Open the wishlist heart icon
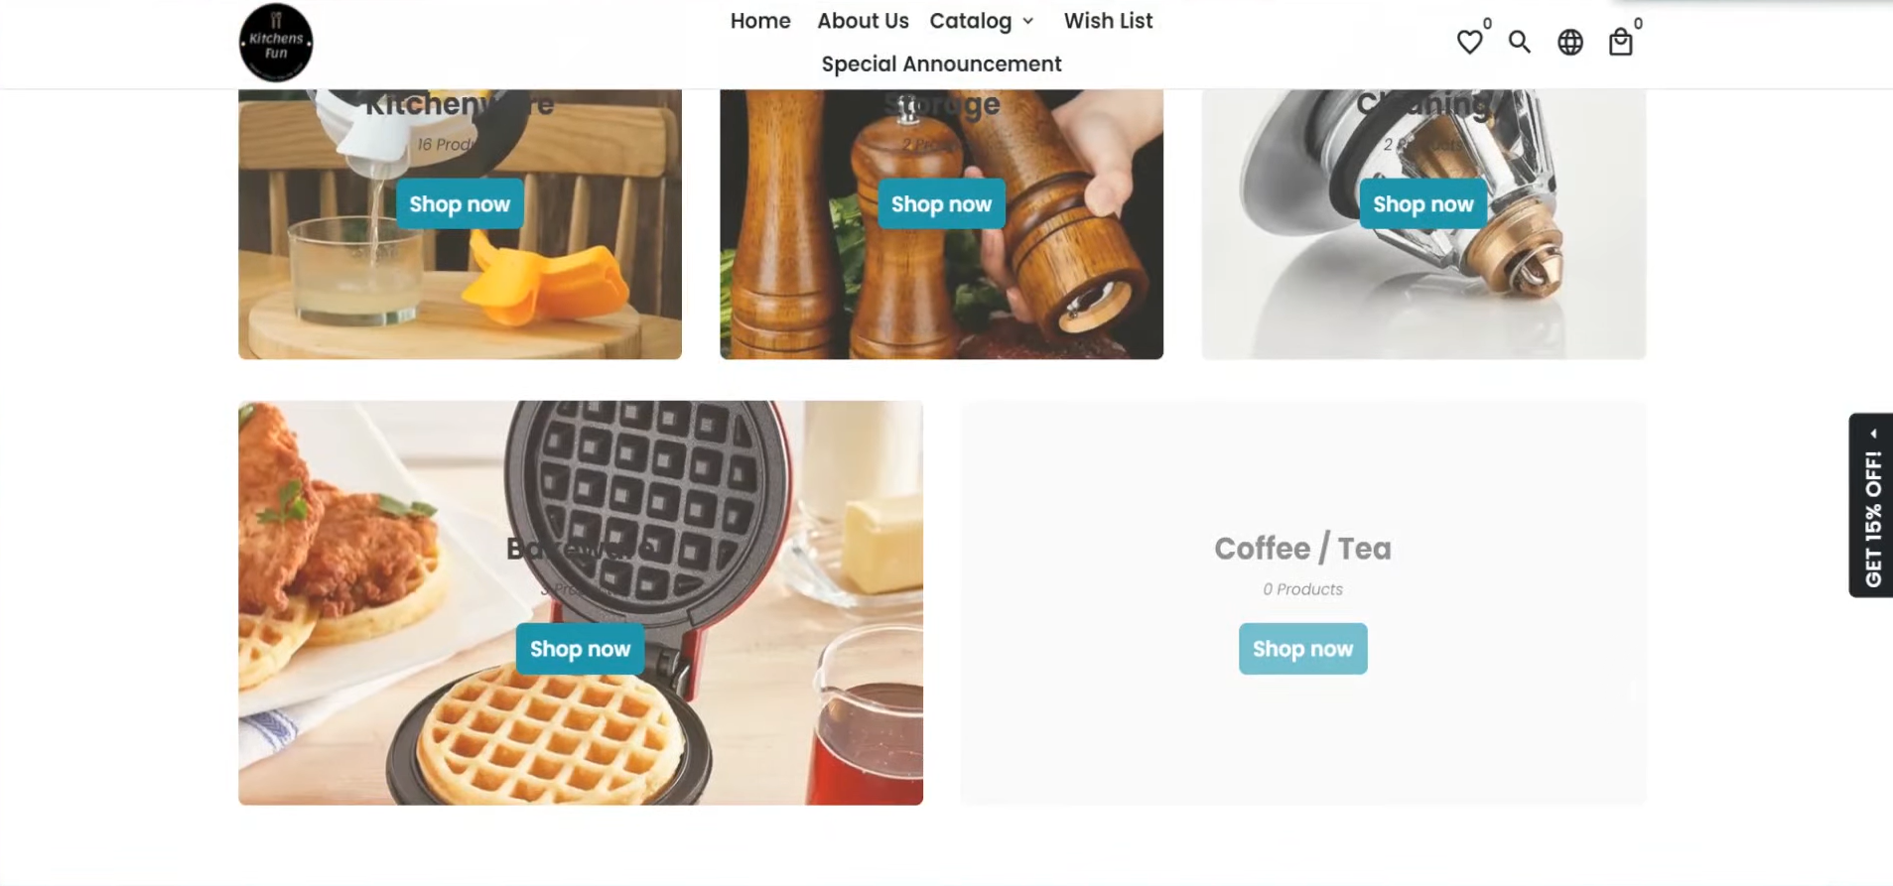This screenshot has width=1893, height=886. pyautogui.click(x=1469, y=42)
